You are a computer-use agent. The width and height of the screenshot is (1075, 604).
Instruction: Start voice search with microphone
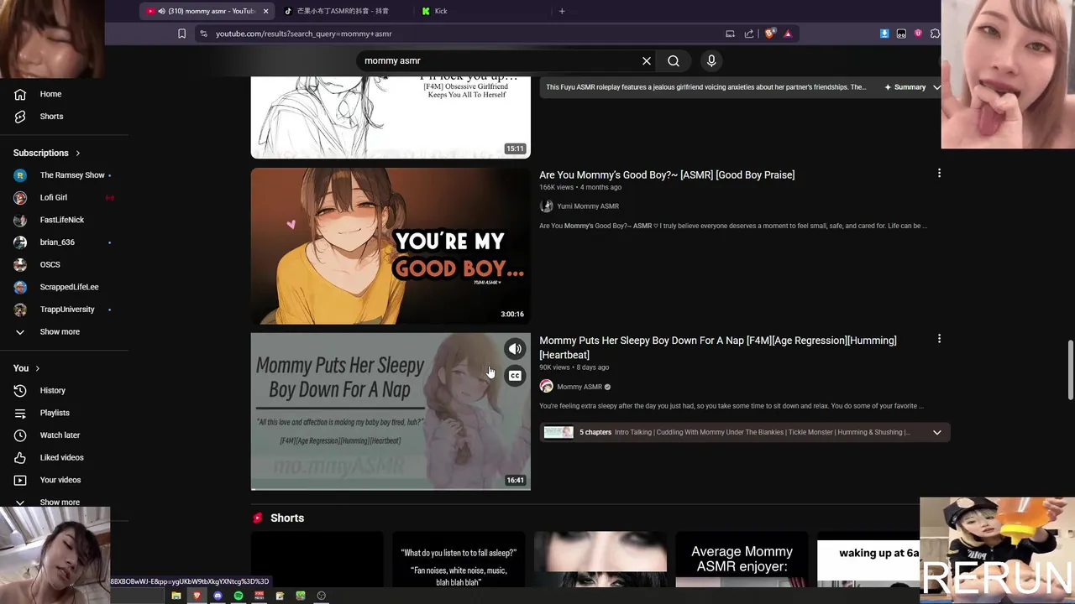tap(711, 60)
